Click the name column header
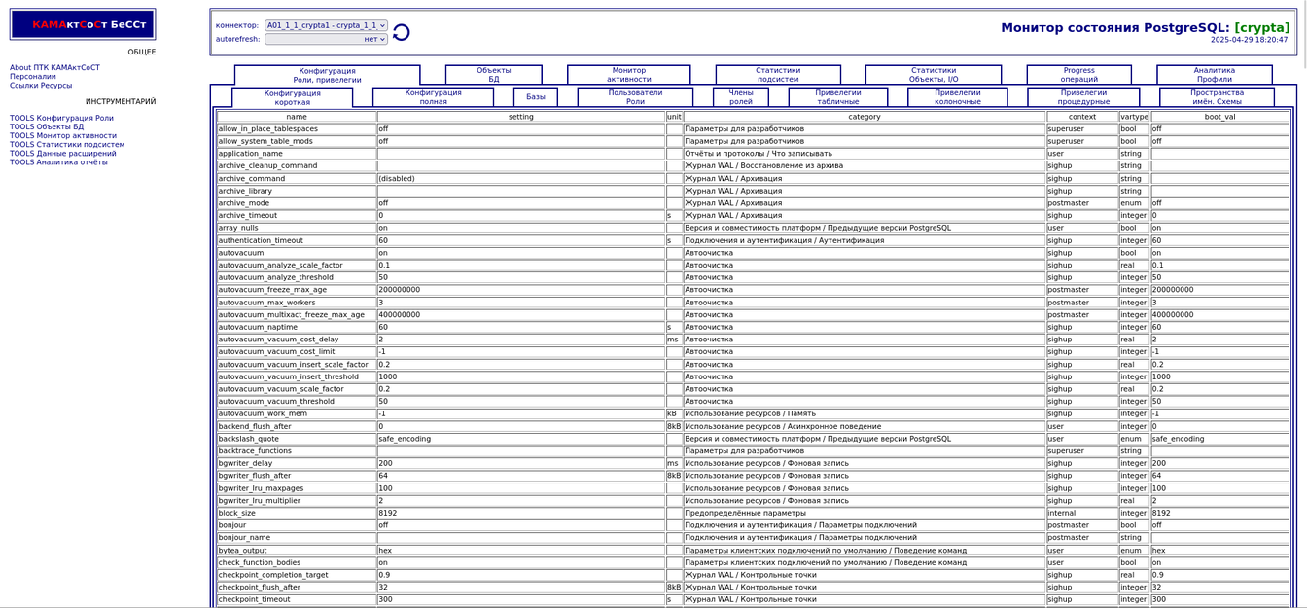This screenshot has height=608, width=1307. [297, 117]
